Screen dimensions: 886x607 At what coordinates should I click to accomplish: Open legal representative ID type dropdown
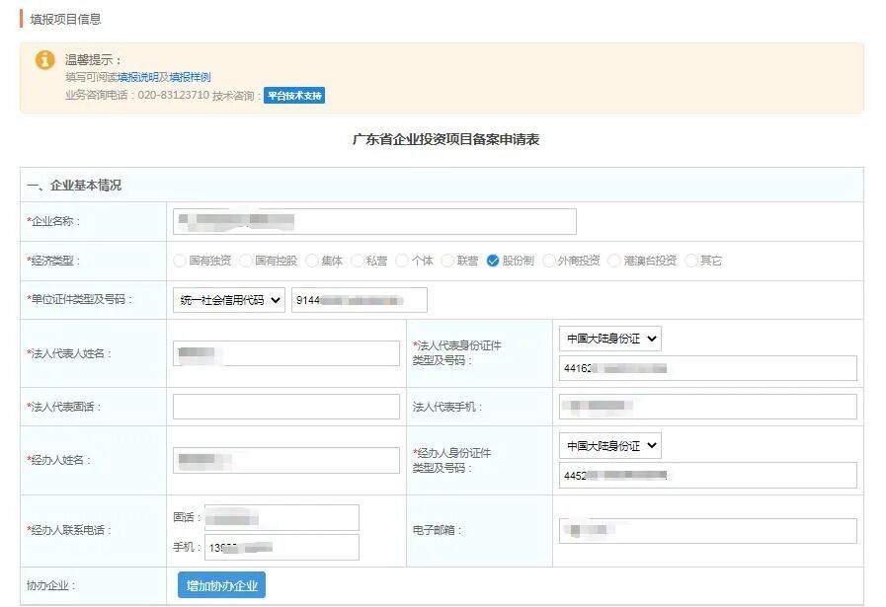pyautogui.click(x=609, y=339)
